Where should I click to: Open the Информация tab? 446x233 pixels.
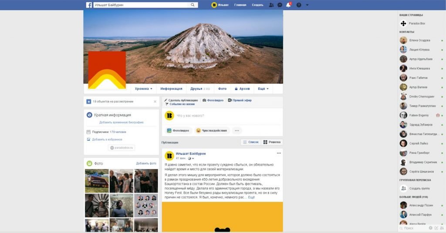[x=171, y=88]
